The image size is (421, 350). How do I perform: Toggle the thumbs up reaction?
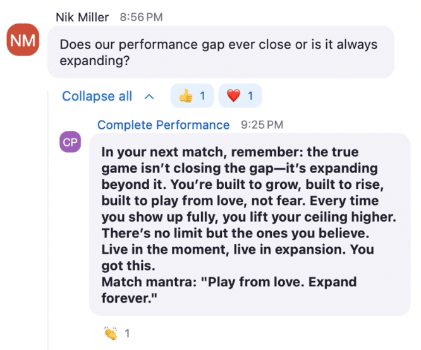192,95
